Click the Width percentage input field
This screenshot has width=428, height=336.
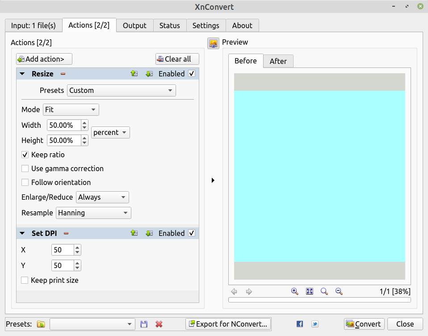[63, 125]
